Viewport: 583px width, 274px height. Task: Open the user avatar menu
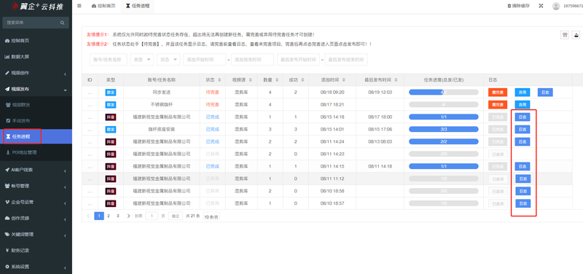556,6
